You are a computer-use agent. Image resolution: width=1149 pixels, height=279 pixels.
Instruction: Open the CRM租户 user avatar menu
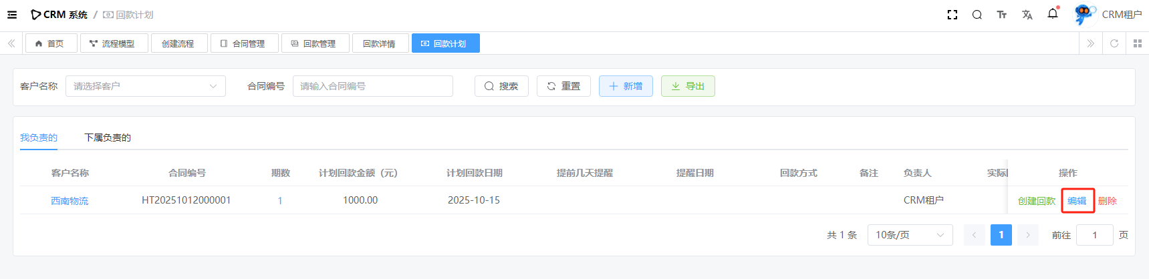(1084, 15)
